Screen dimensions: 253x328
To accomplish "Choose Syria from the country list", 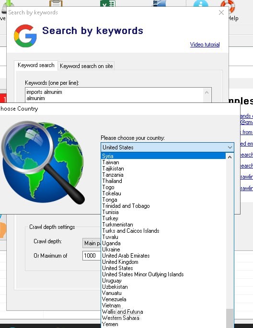I will [163, 156].
